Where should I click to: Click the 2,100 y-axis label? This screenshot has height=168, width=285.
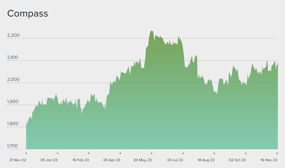[13, 58]
